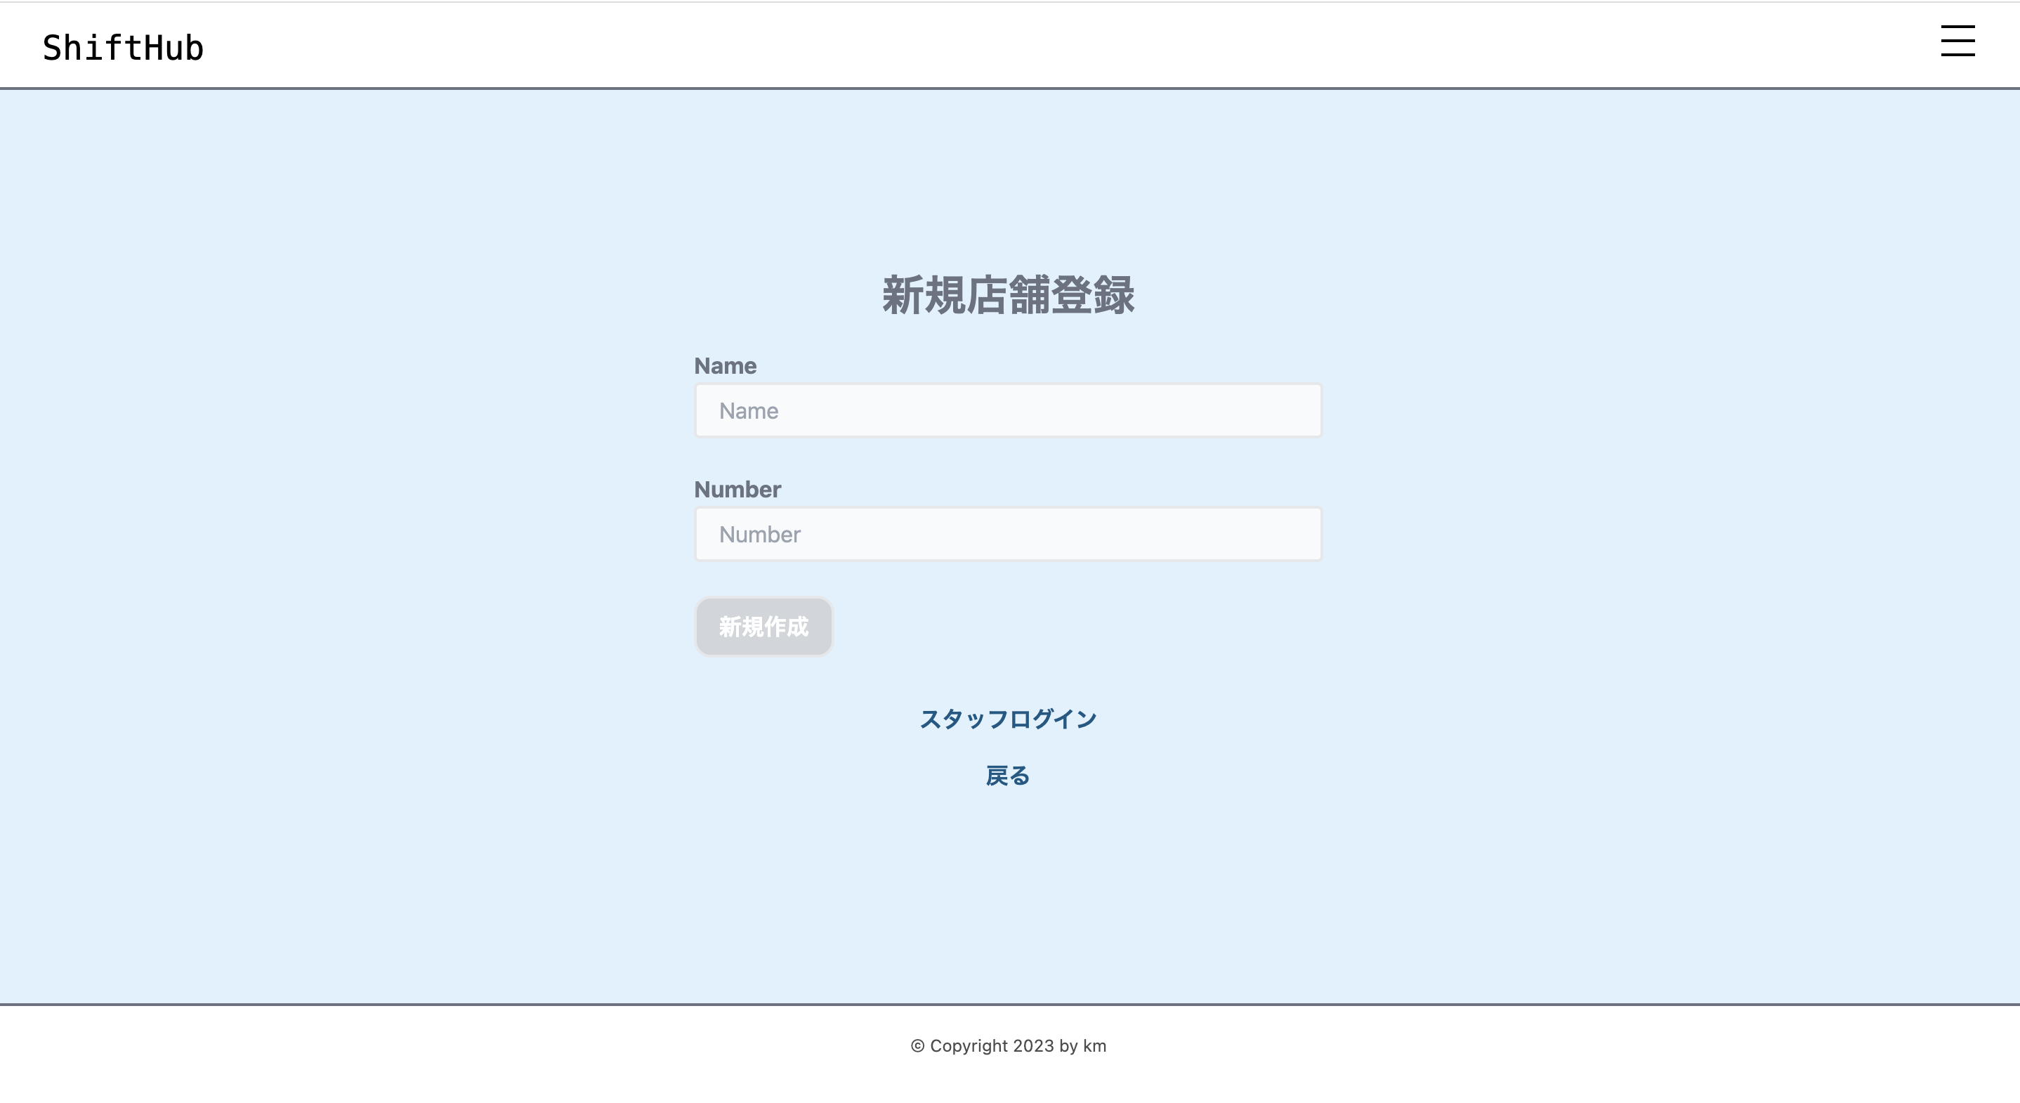
Task: Click the Name field label
Action: pyautogui.click(x=726, y=365)
